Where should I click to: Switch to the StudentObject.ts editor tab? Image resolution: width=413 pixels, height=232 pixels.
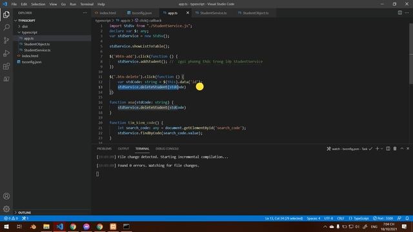click(x=255, y=13)
